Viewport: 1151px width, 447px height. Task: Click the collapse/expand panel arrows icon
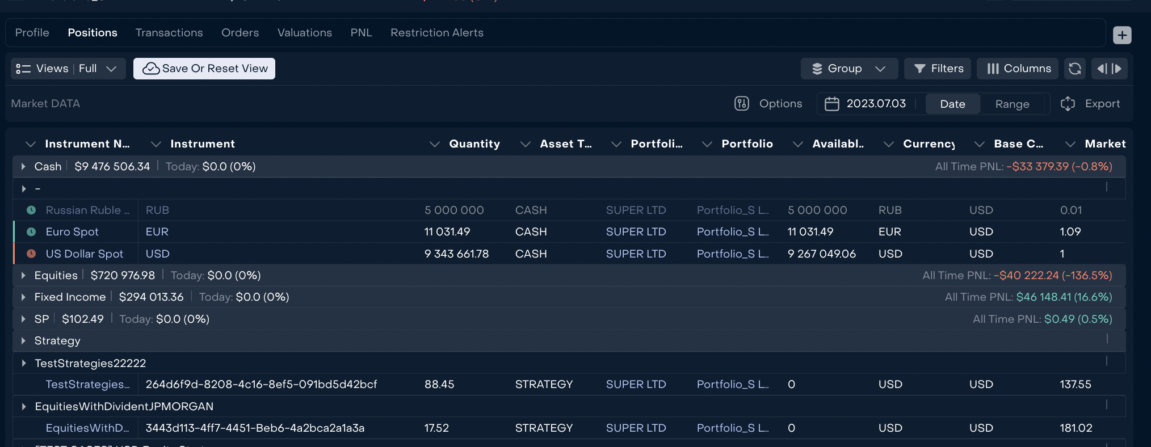point(1109,69)
